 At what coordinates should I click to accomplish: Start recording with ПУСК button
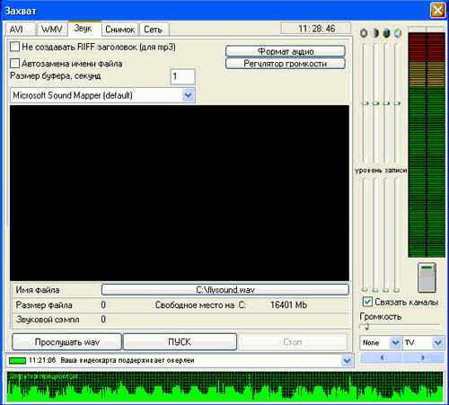click(x=180, y=342)
